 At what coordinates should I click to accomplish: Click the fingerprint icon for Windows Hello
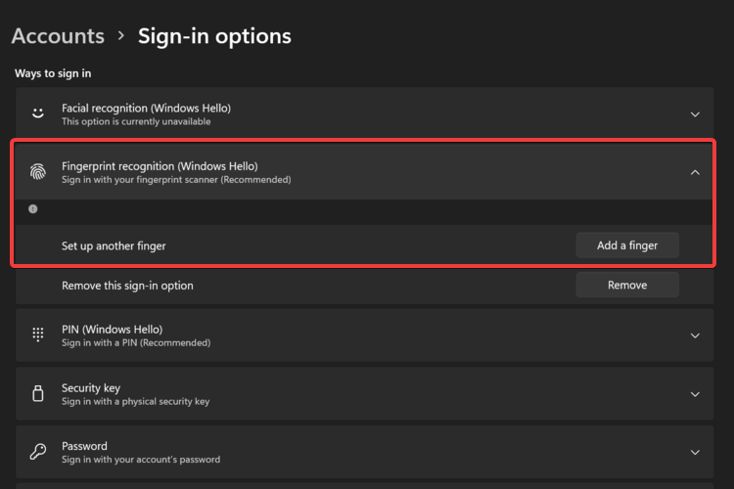[x=38, y=172]
